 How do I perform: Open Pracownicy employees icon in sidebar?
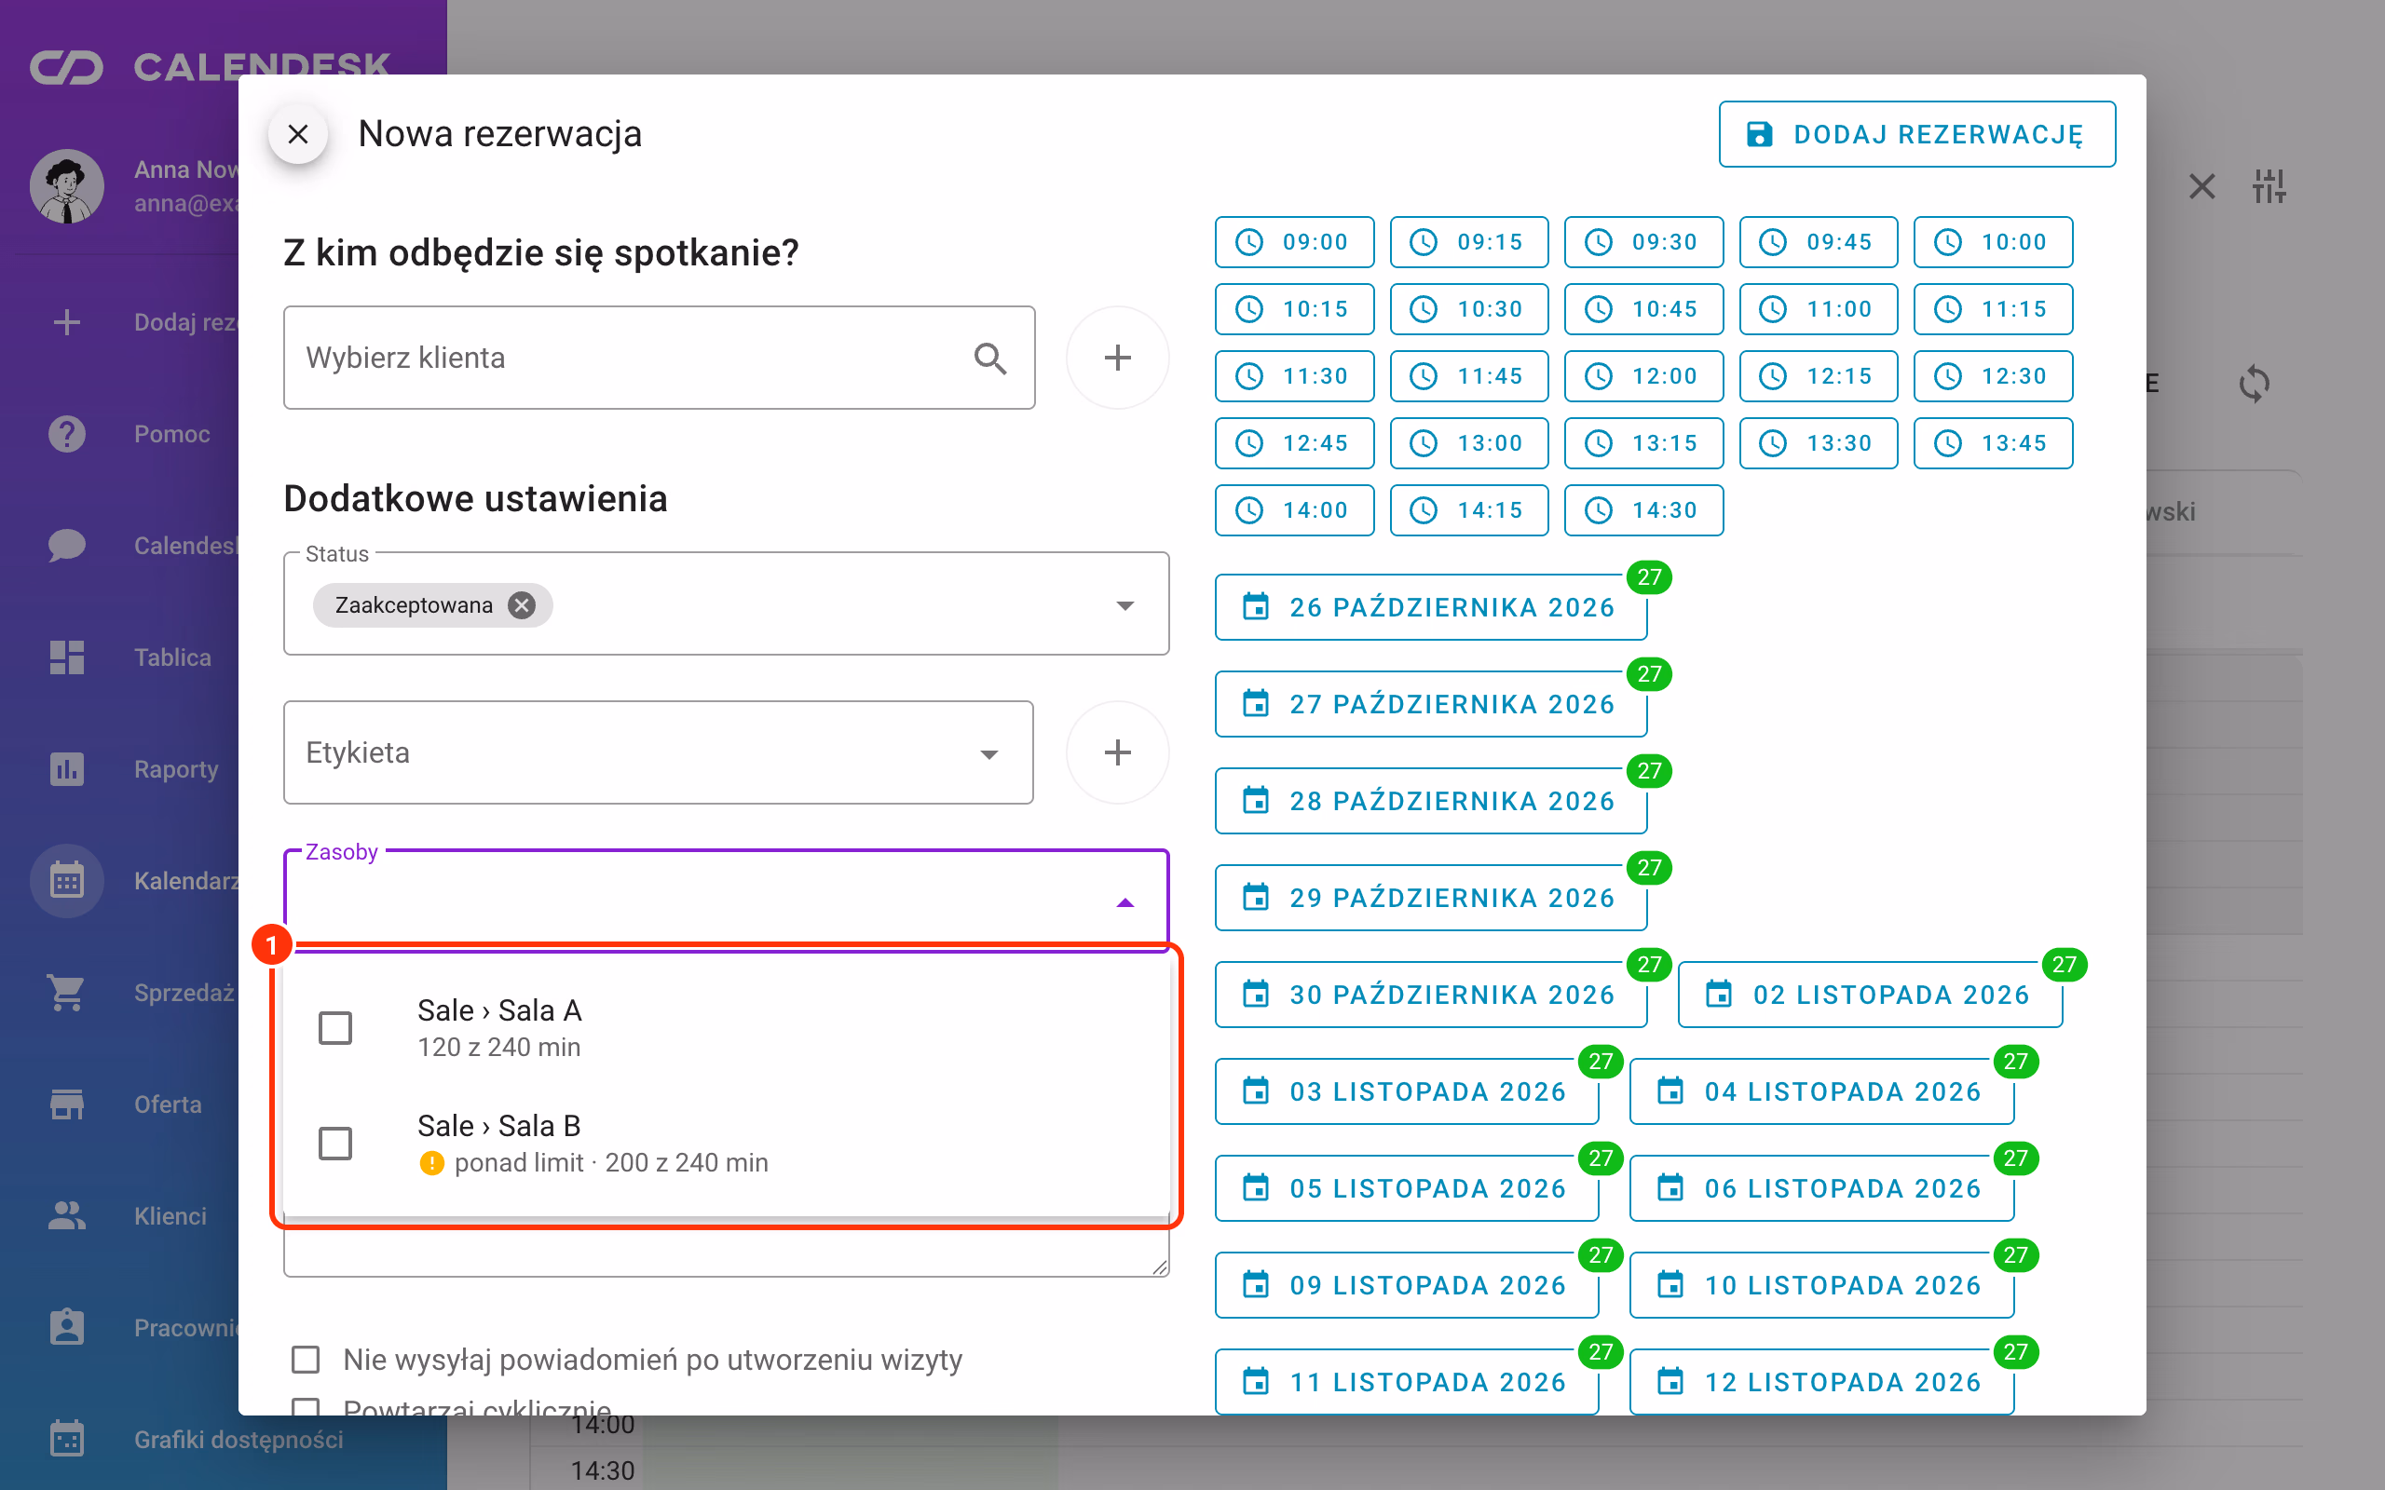67,1327
